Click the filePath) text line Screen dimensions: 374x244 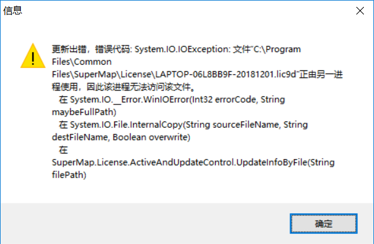coord(69,175)
